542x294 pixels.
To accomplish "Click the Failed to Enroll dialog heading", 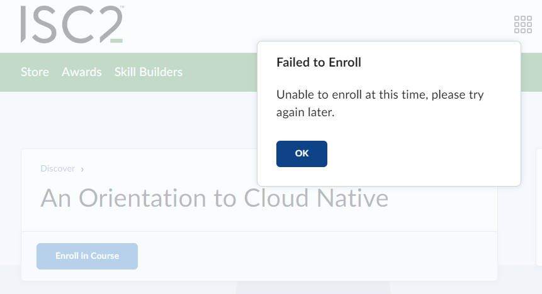I will pyautogui.click(x=319, y=63).
